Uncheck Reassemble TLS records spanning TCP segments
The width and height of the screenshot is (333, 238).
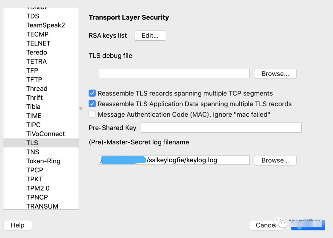[92, 93]
